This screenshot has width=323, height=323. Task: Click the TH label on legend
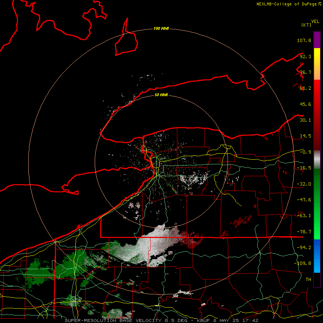click(308, 280)
